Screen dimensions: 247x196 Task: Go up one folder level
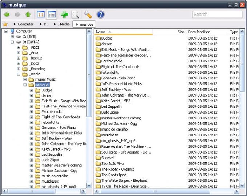click(x=28, y=15)
